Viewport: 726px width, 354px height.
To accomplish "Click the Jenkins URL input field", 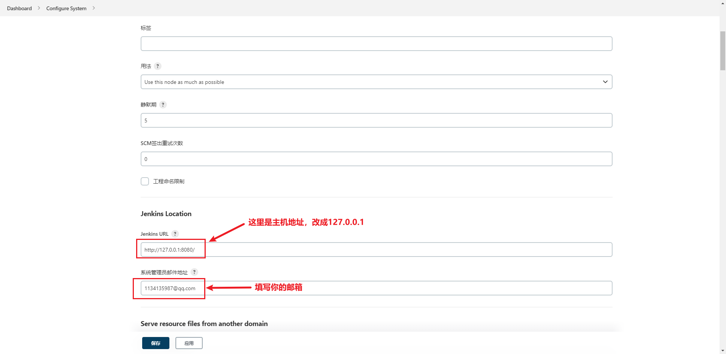I will click(x=377, y=250).
